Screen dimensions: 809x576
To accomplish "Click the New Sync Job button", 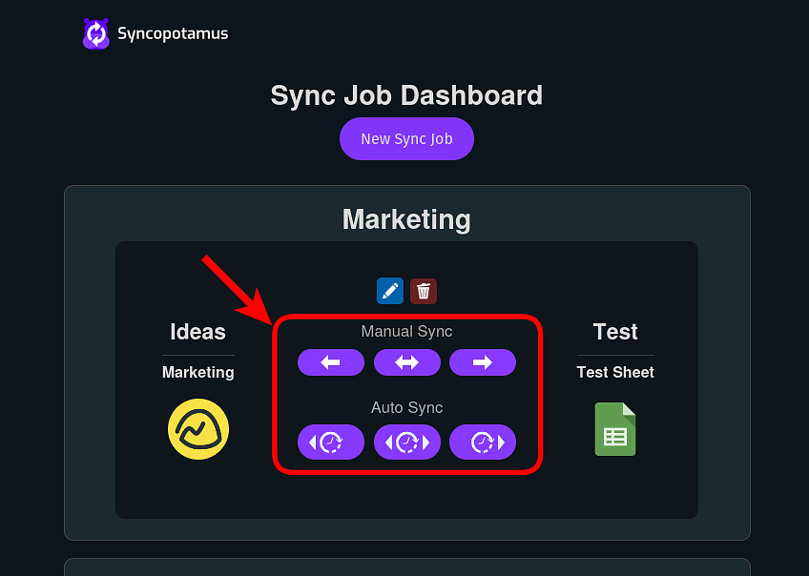I will click(406, 138).
